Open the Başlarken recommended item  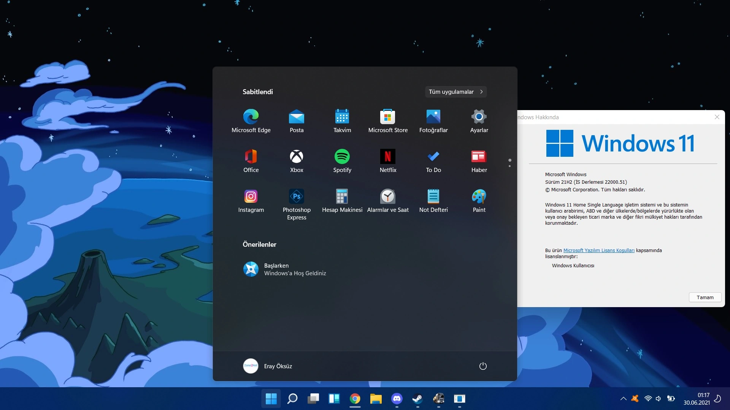coord(284,269)
